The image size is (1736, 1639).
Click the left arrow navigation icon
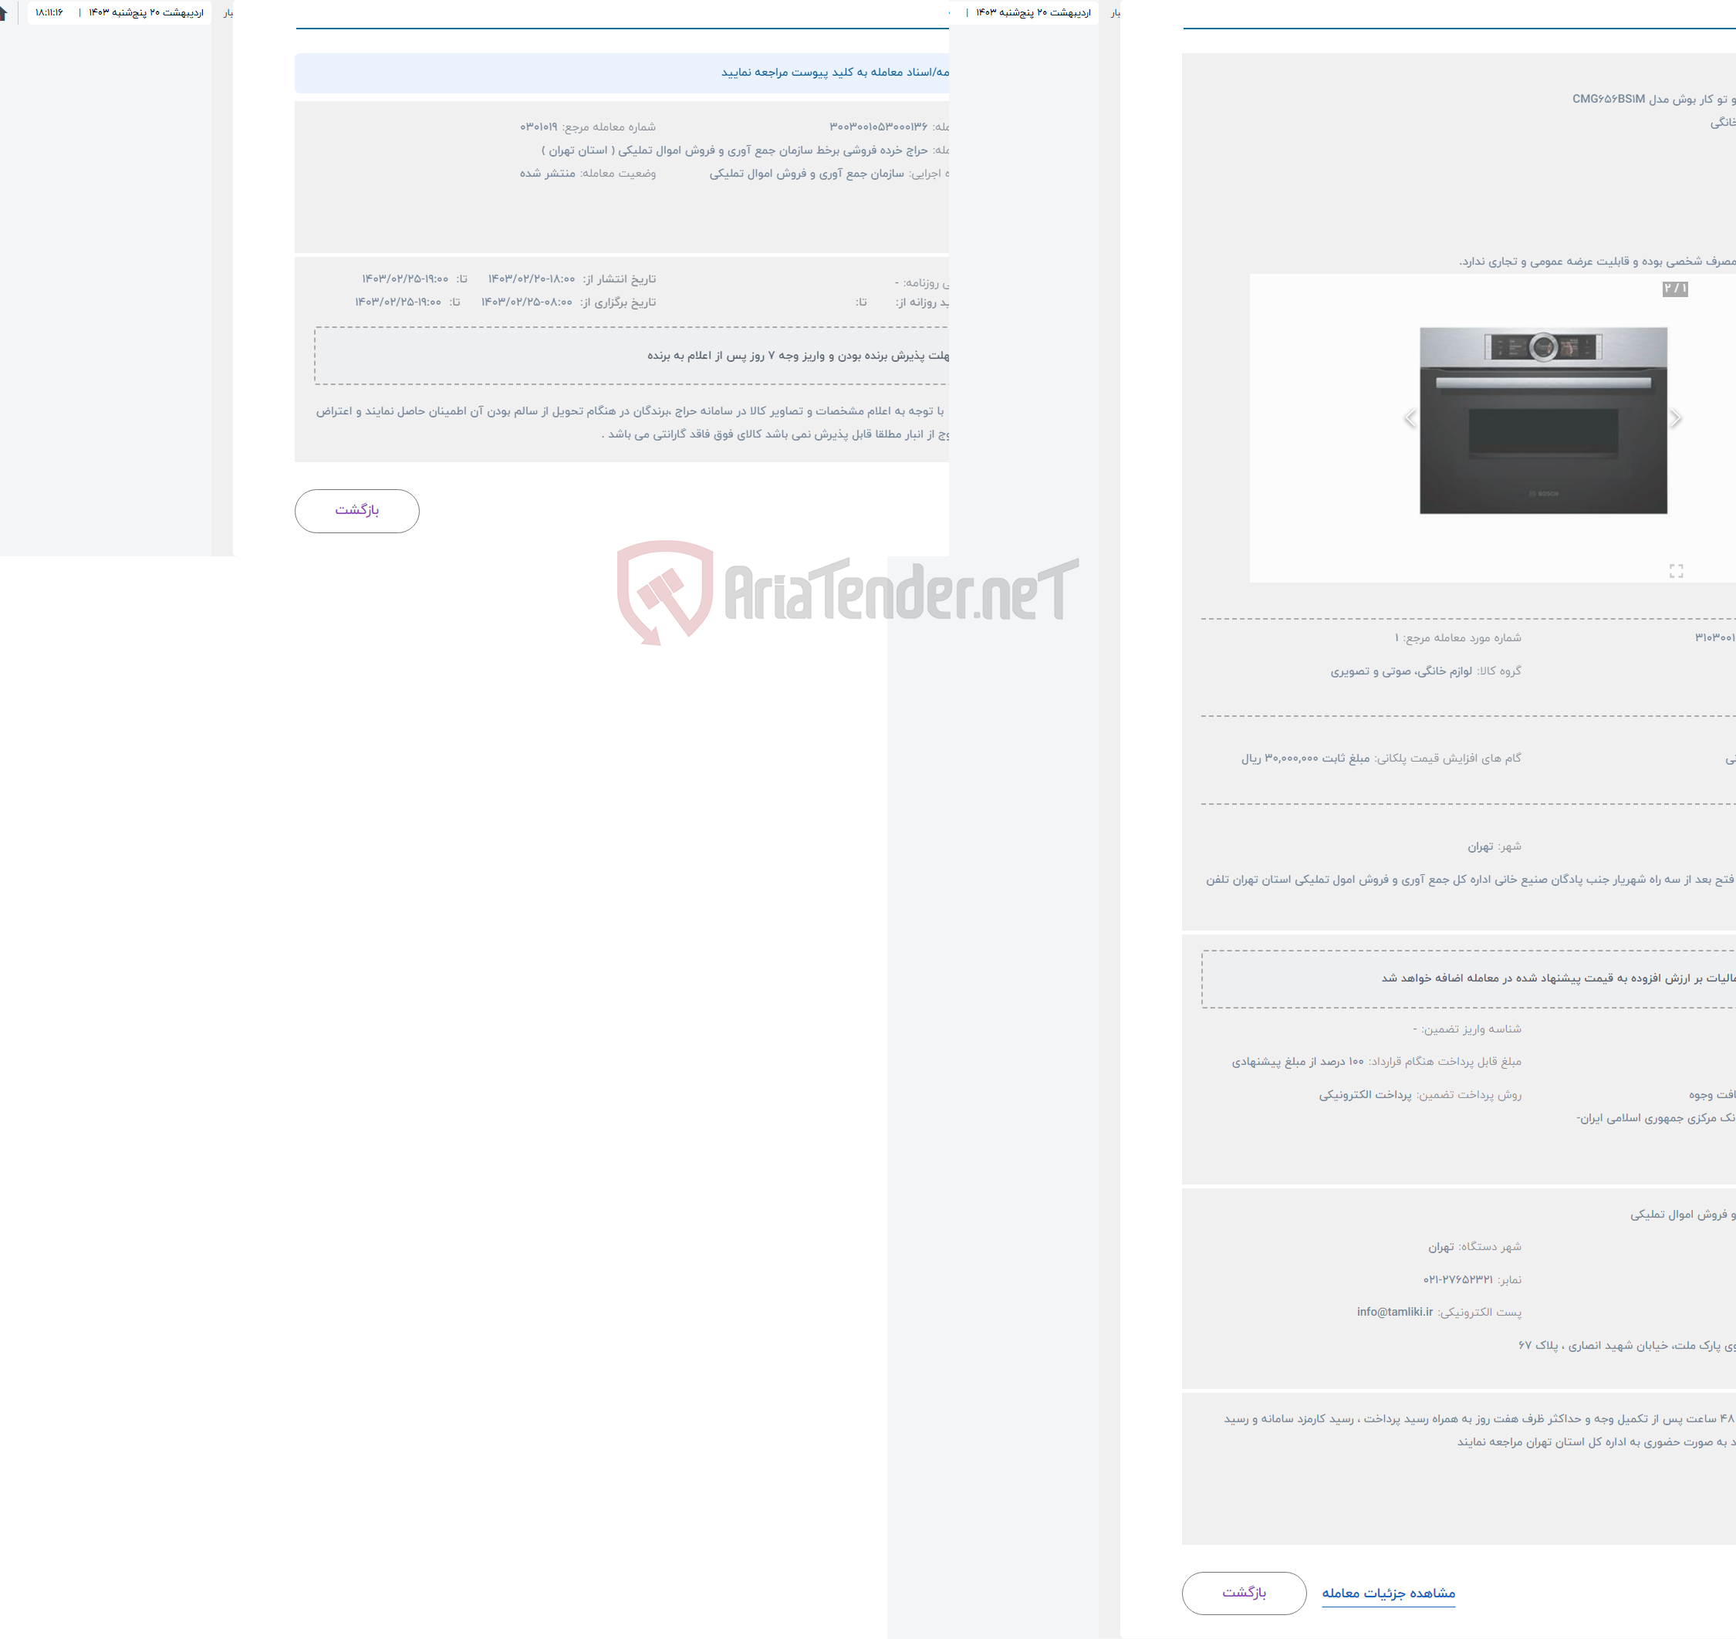click(x=1410, y=419)
